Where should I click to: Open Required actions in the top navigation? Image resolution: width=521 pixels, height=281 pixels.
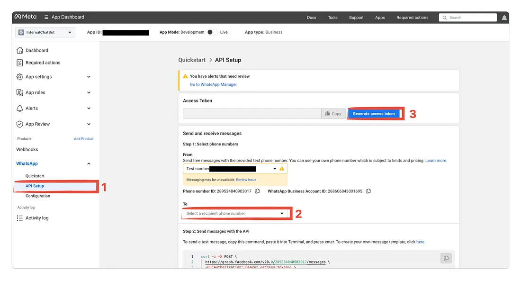[x=413, y=18]
